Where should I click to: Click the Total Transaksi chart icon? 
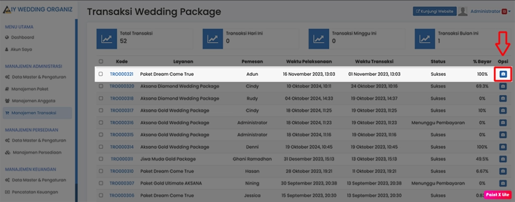[x=107, y=38]
